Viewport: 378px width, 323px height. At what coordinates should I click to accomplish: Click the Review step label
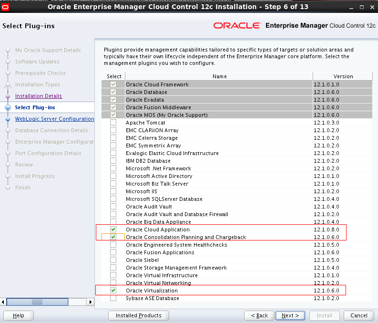click(24, 165)
